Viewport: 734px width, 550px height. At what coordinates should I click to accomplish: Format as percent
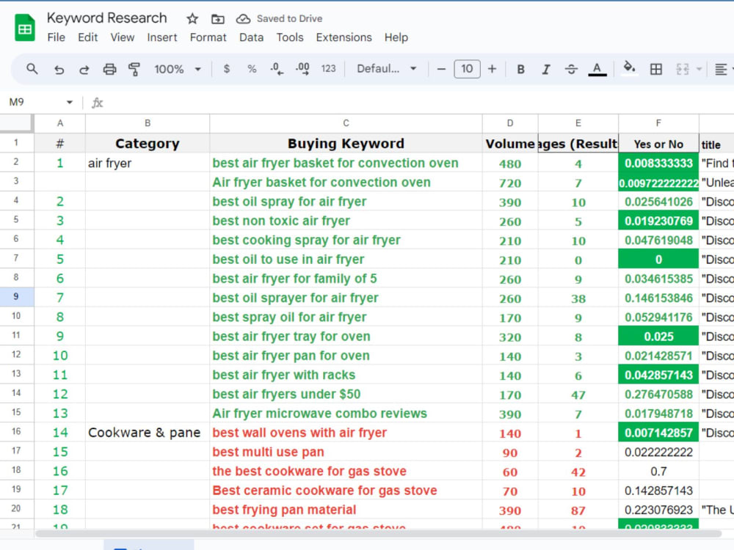[252, 69]
